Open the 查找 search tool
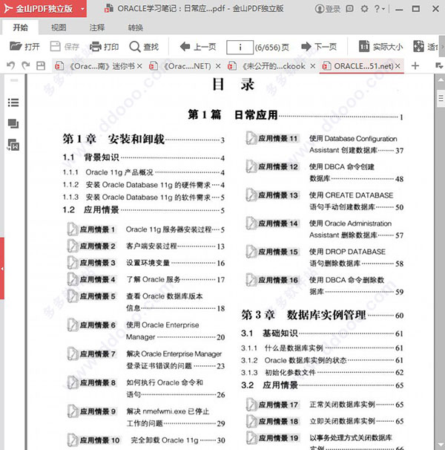This screenshot has height=450, width=445. pyautogui.click(x=144, y=47)
